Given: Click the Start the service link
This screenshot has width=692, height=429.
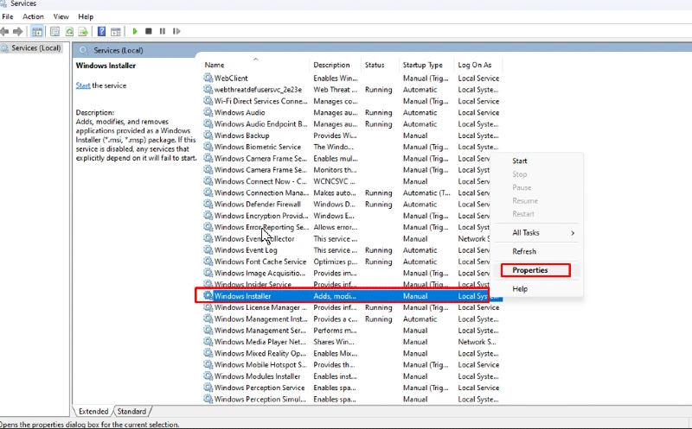Looking at the screenshot, I should 82,85.
